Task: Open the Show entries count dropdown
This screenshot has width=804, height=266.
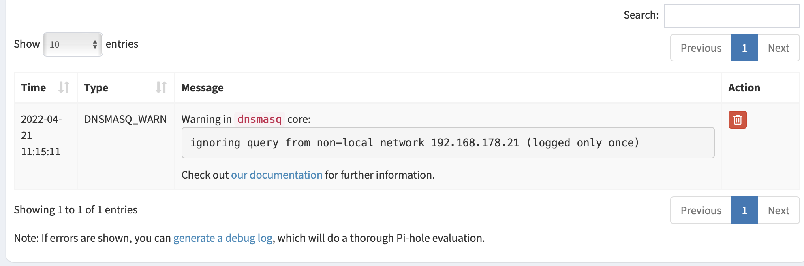Action: tap(73, 44)
